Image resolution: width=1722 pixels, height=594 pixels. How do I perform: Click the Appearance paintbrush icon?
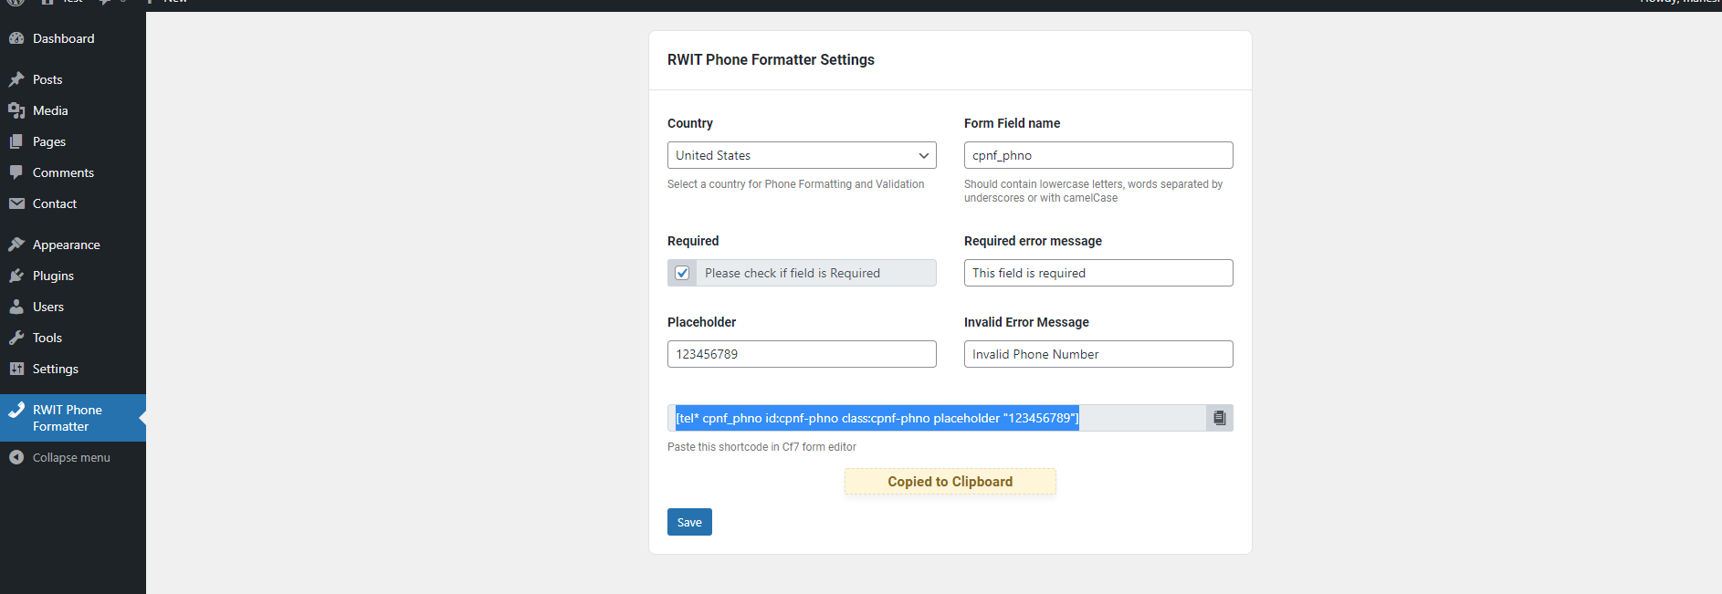tap(16, 245)
